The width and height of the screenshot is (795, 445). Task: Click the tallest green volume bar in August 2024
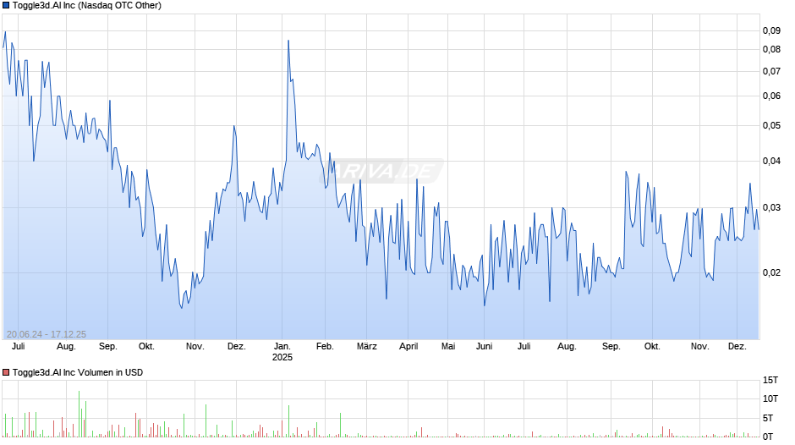[79, 414]
